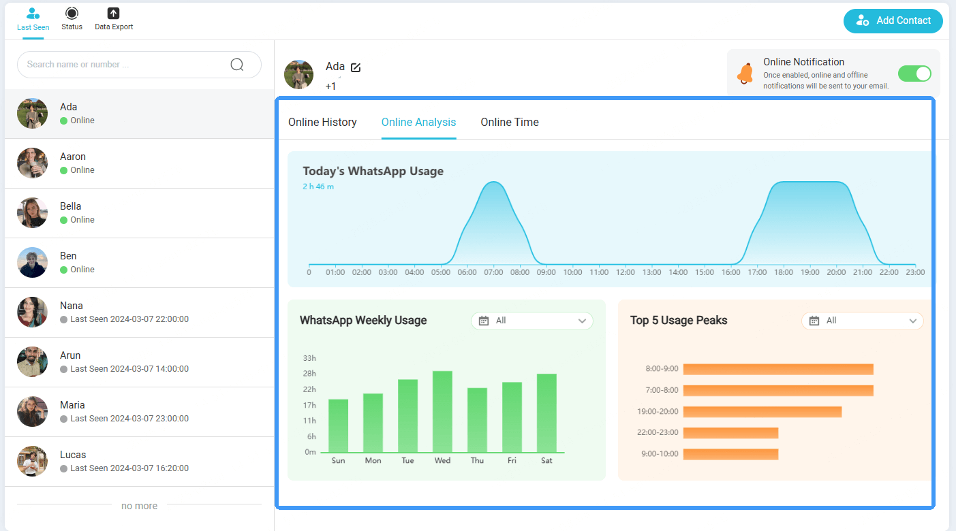956x531 pixels.
Task: Open the Data Export section
Action: tap(114, 20)
